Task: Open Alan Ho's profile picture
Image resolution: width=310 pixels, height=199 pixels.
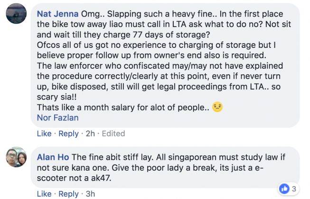Action: (16, 157)
